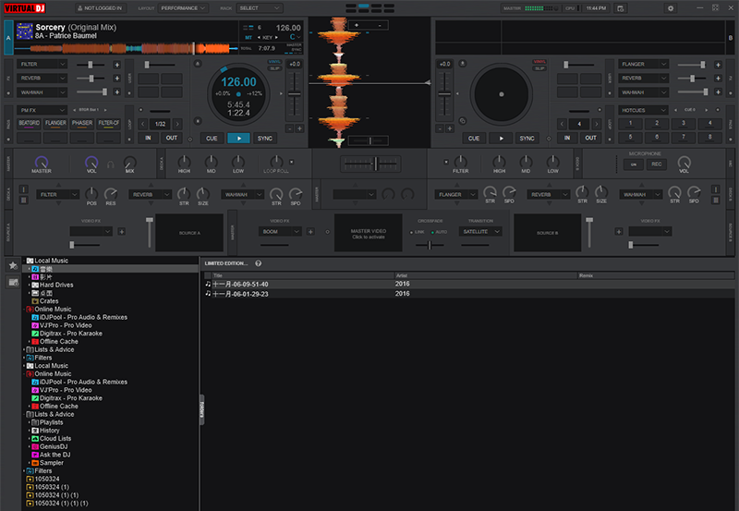Click the plus button beside deck B FLANGER effect
This screenshot has height=511, width=739.
point(718,65)
